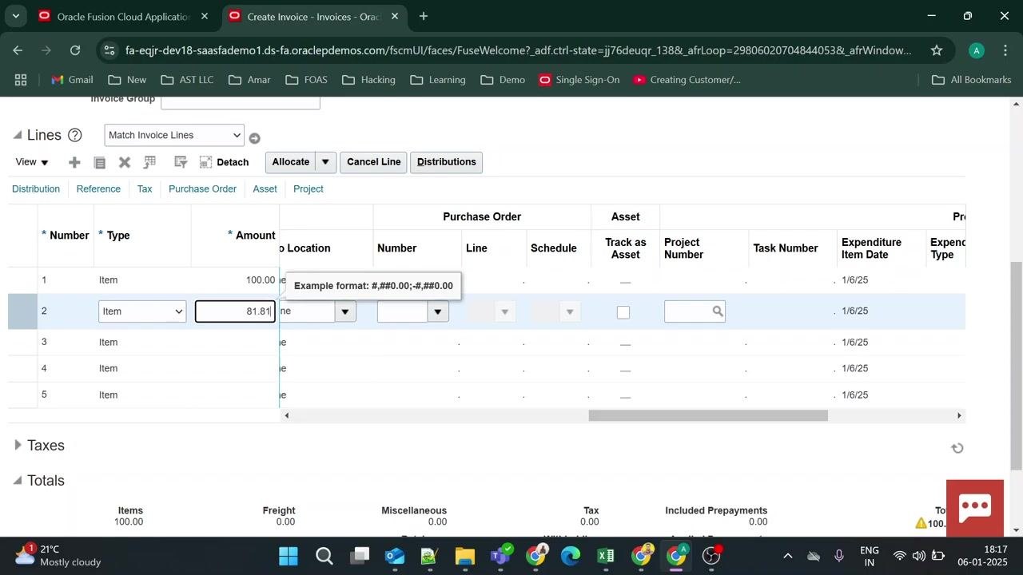Detach the Lines table

(224, 162)
